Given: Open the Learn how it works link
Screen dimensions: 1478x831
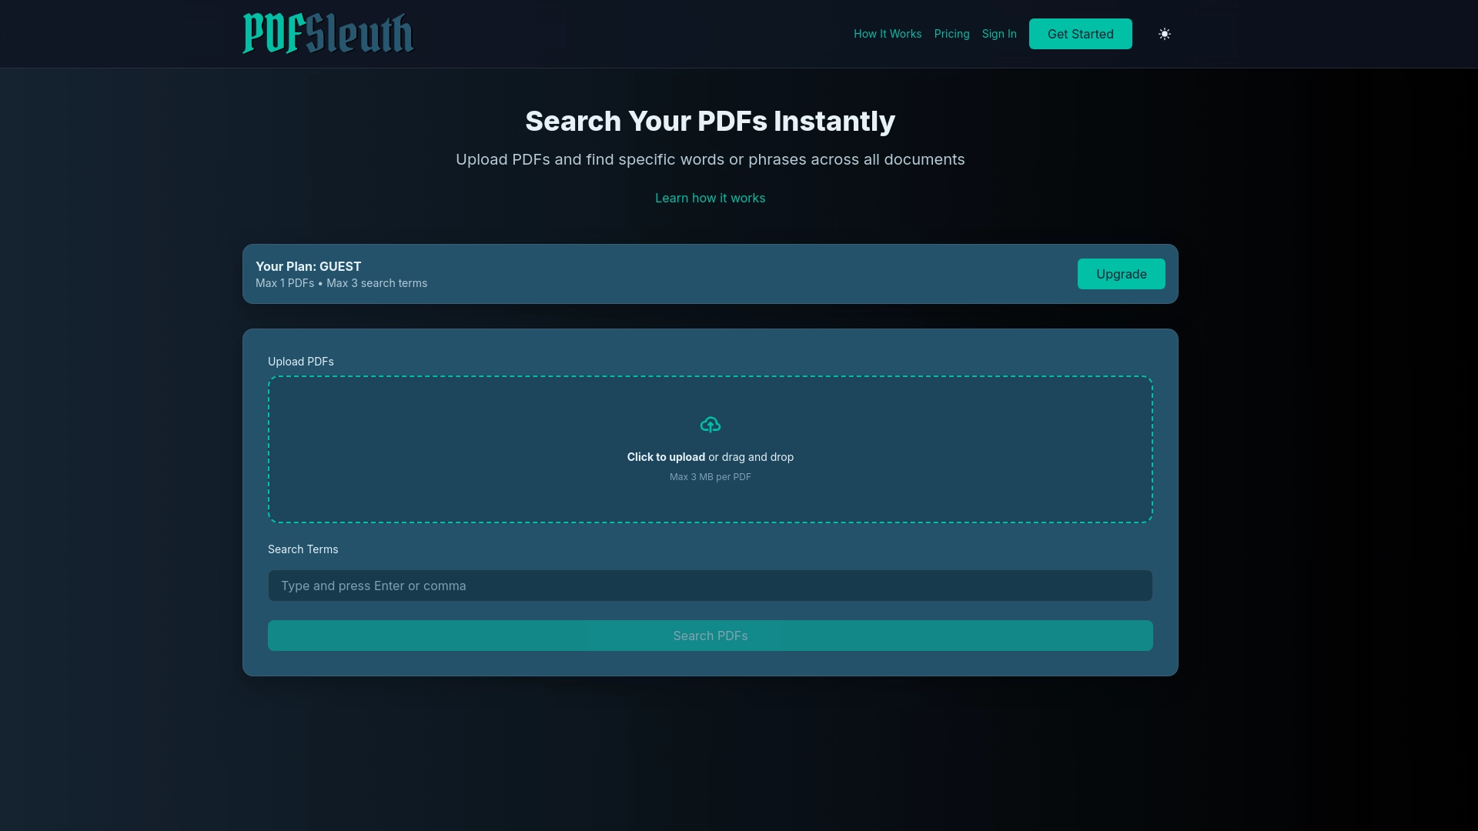Looking at the screenshot, I should [x=710, y=198].
